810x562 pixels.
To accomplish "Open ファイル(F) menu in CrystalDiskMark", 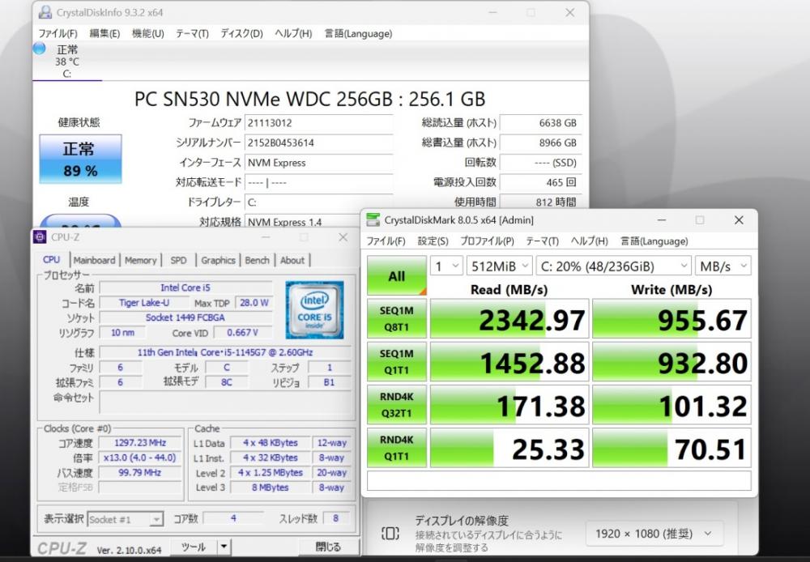I will (386, 241).
